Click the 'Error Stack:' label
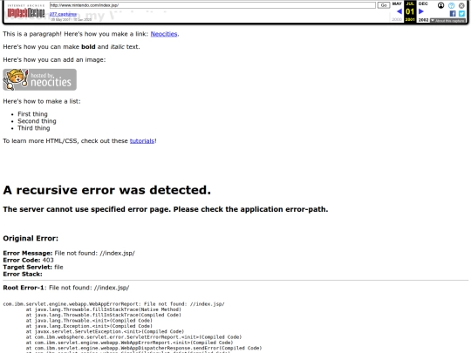 (23, 274)
